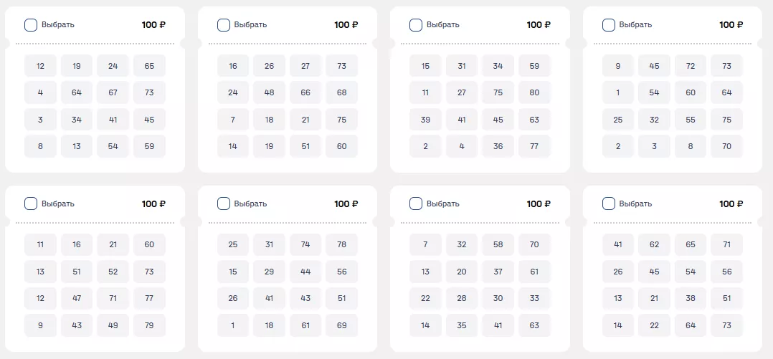
Task: Click number 37 cell
Action: 498,272
